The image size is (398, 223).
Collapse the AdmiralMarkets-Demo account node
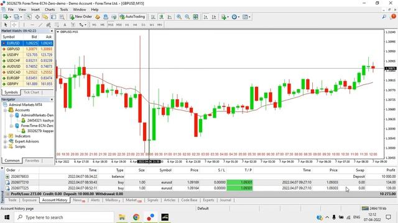(x=11, y=116)
